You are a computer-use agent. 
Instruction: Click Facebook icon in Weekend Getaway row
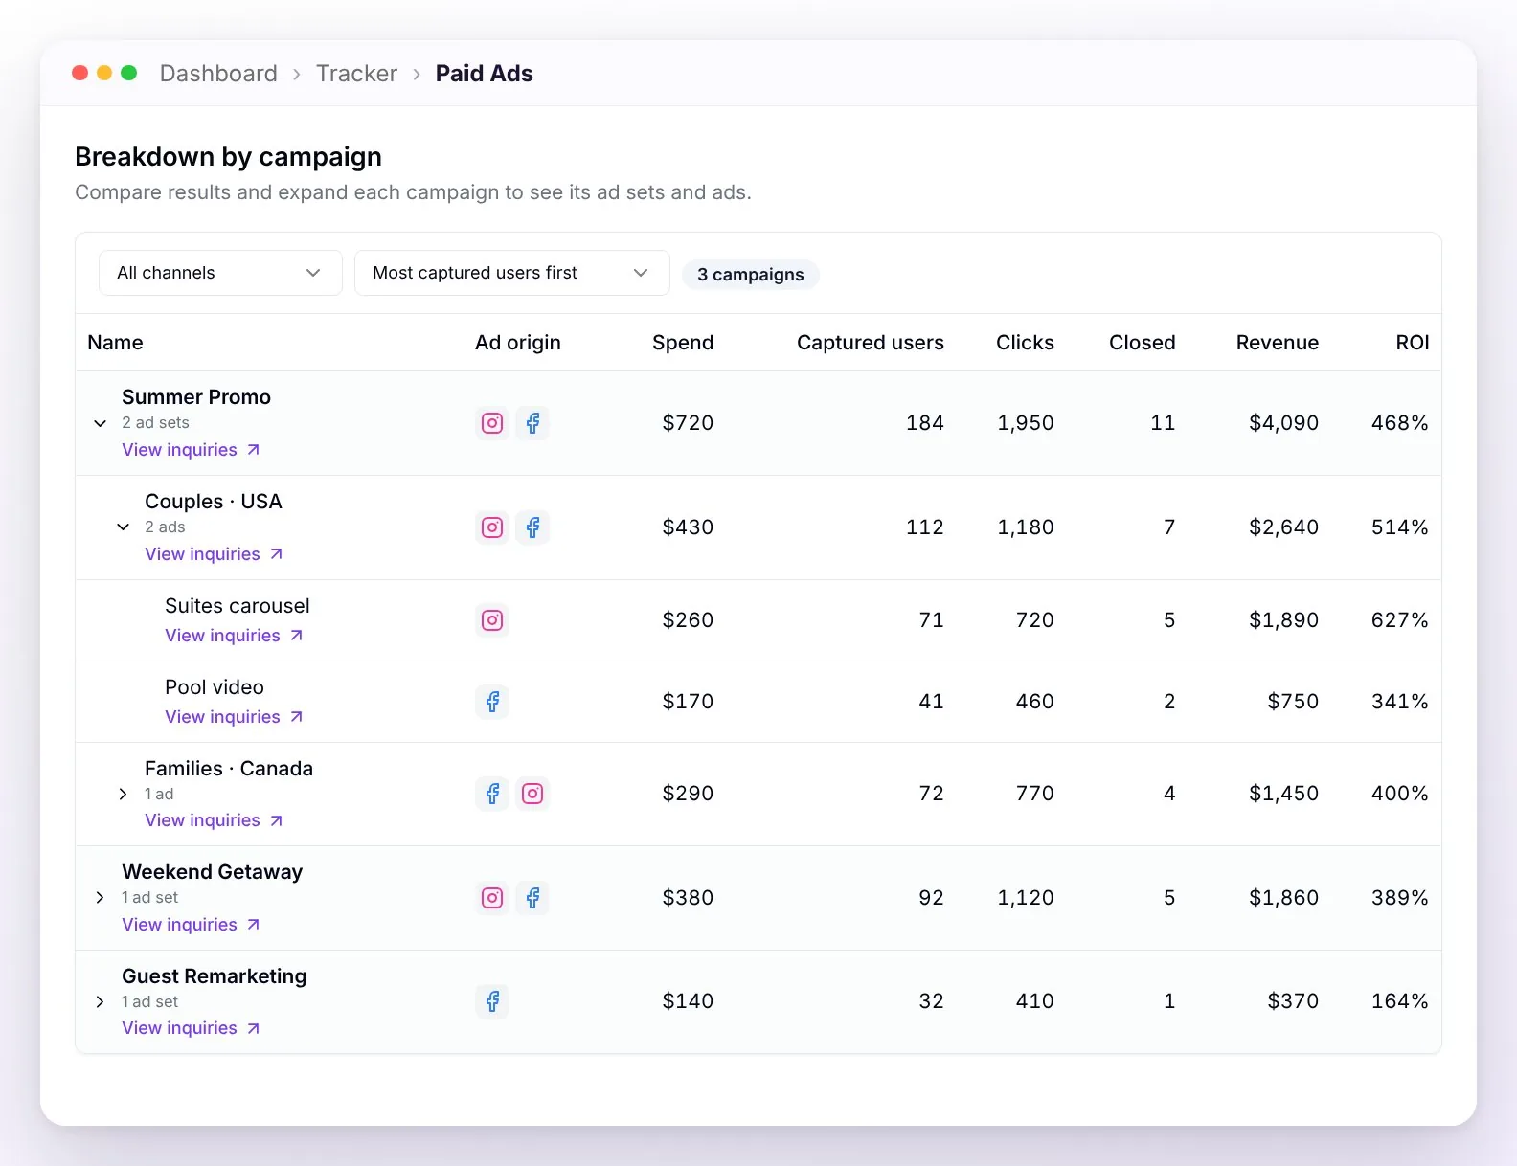tap(532, 898)
